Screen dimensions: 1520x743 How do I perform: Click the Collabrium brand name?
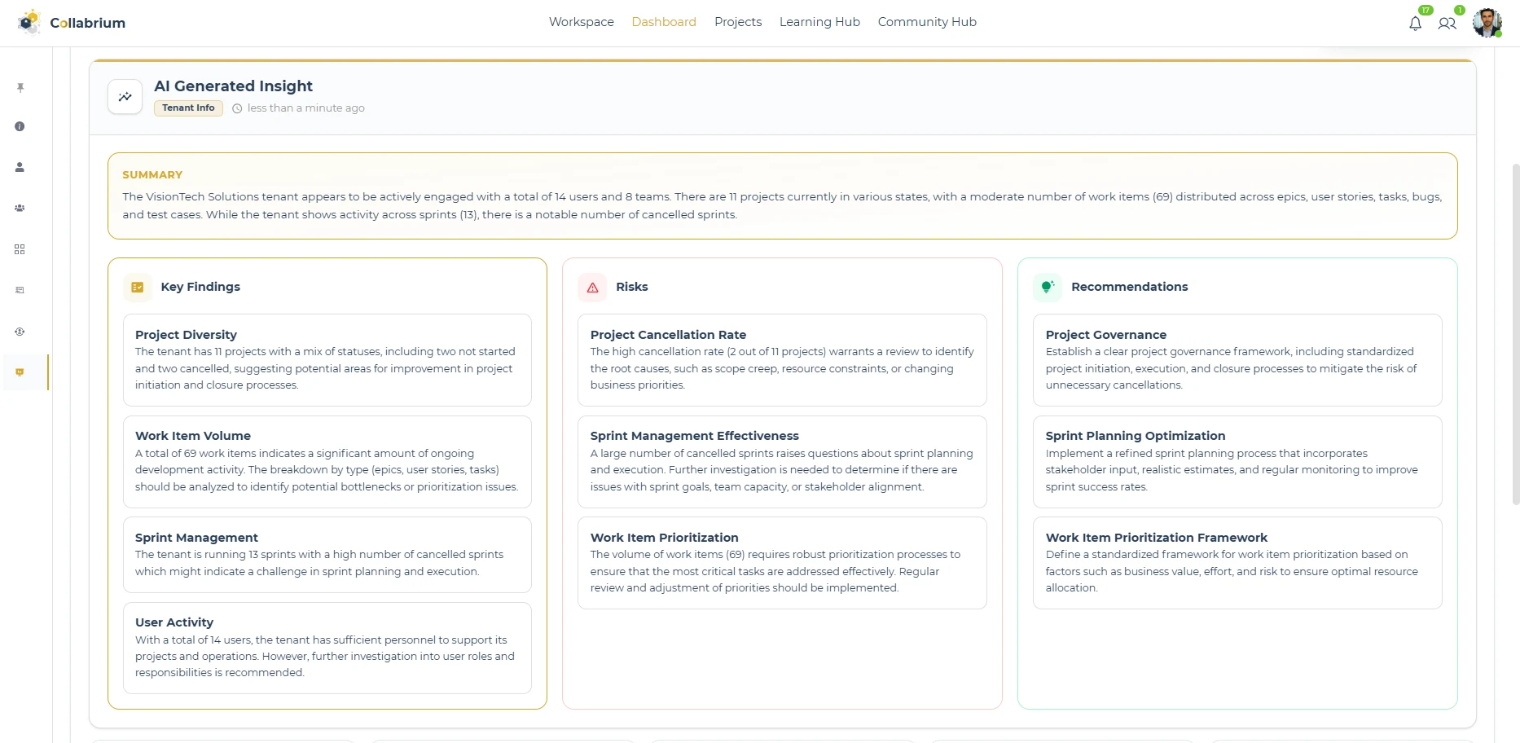88,23
